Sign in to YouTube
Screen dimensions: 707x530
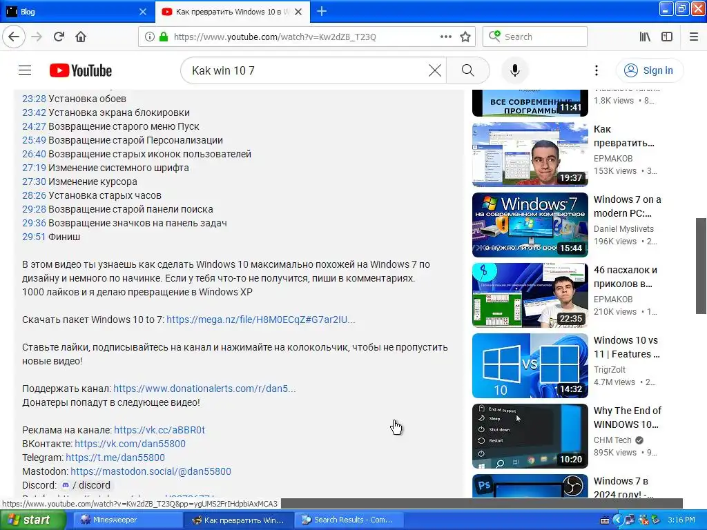pos(649,70)
